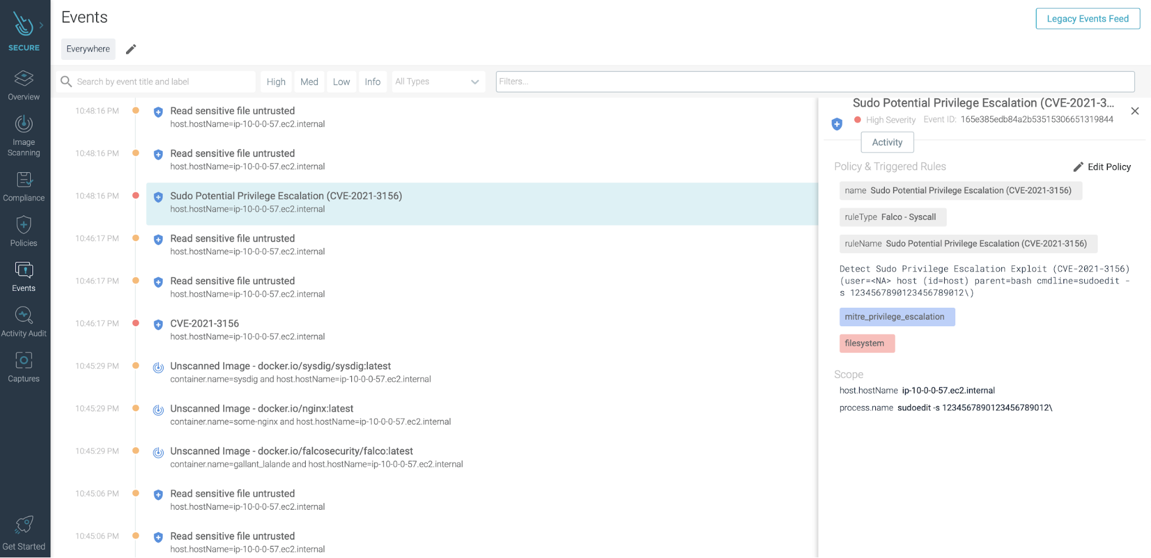Toggle the Info severity filter
Viewport: 1151px width, 558px height.
(373, 82)
